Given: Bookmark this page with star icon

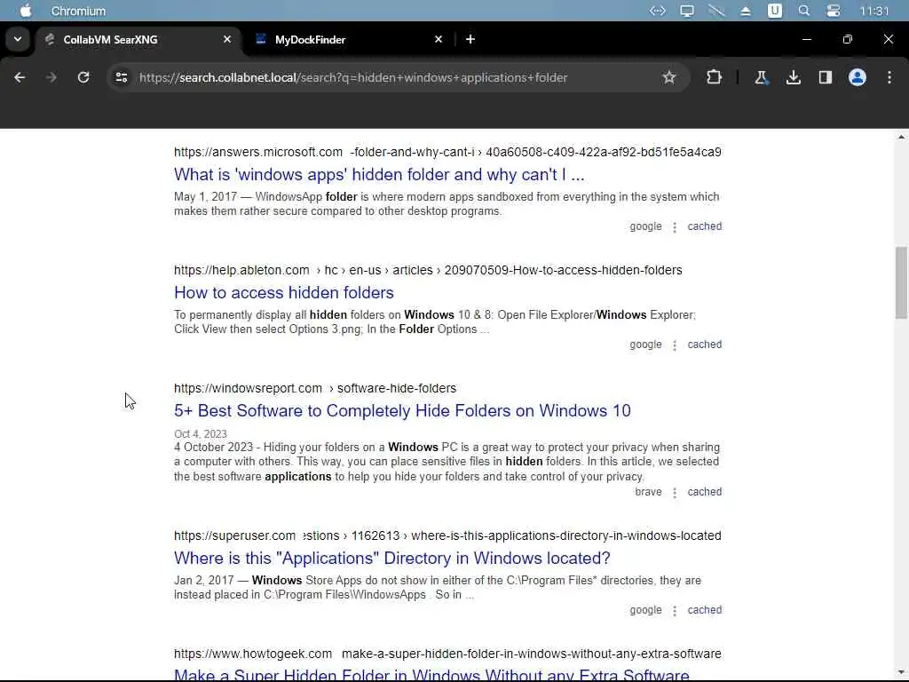Looking at the screenshot, I should pyautogui.click(x=669, y=77).
